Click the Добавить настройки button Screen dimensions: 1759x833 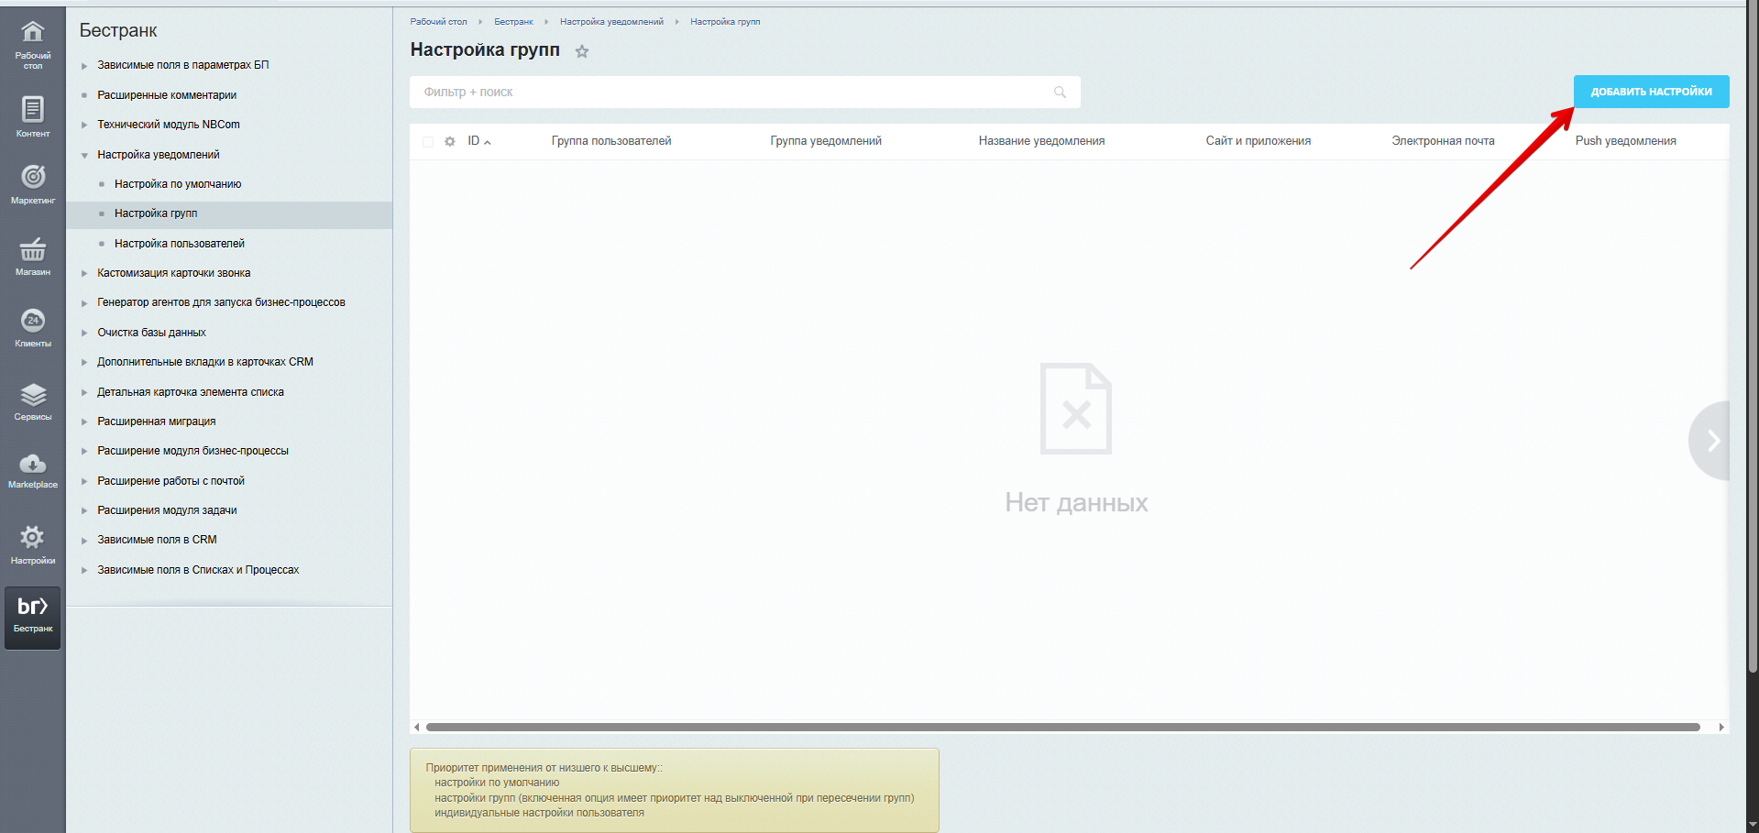point(1651,92)
